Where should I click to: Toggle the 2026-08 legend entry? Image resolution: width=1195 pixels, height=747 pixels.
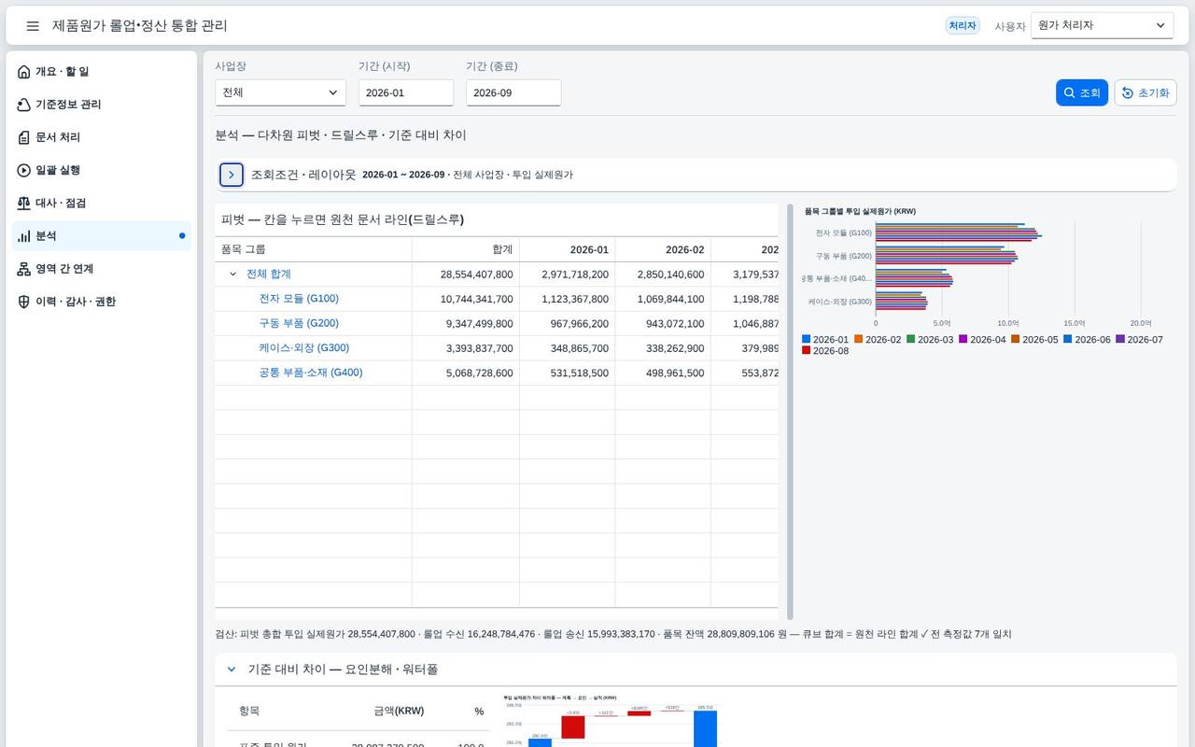[825, 351]
